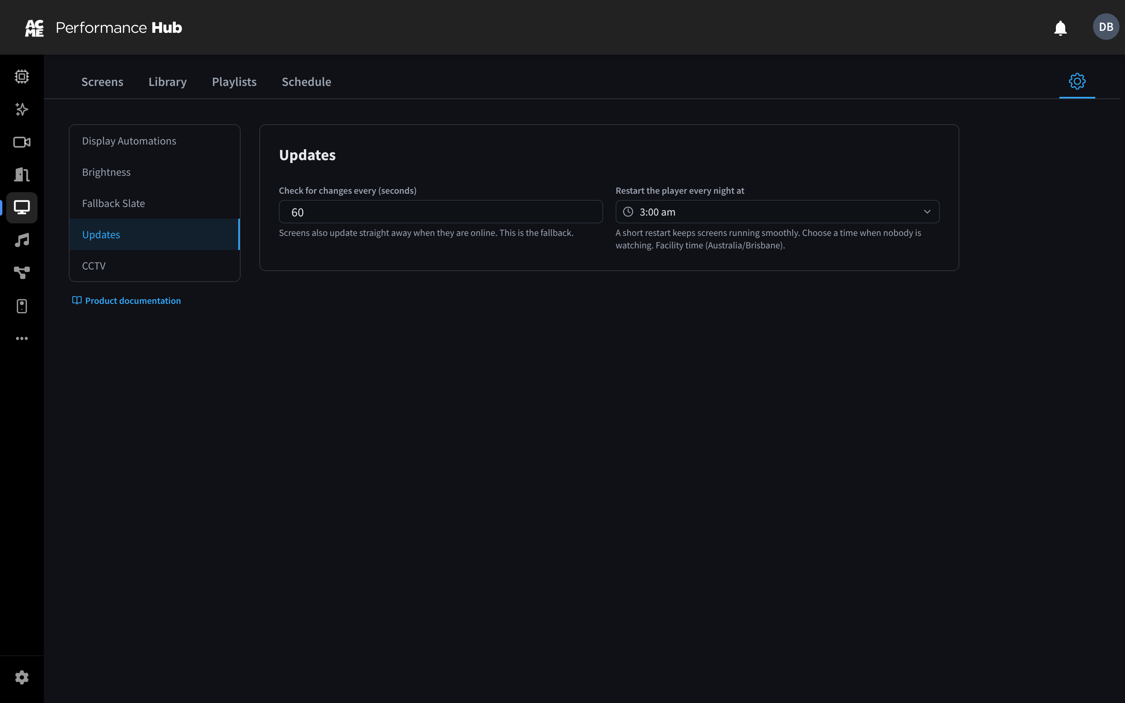
Task: Open the 3:00 am restart time selector
Action: coord(777,212)
